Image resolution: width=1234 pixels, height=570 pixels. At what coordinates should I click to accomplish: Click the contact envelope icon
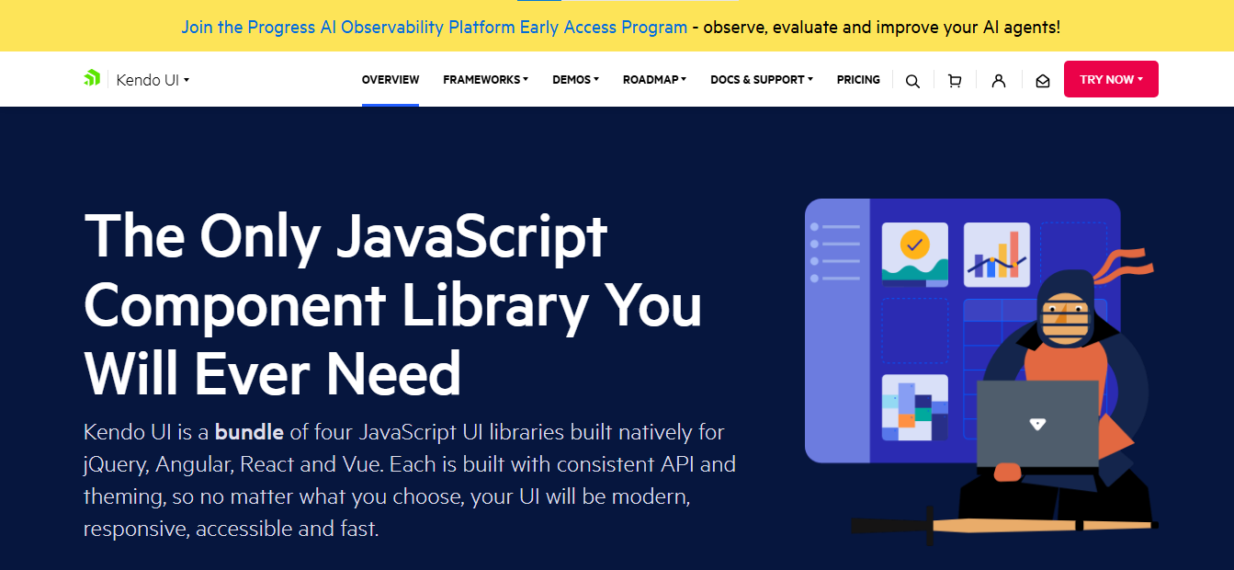pyautogui.click(x=1043, y=81)
